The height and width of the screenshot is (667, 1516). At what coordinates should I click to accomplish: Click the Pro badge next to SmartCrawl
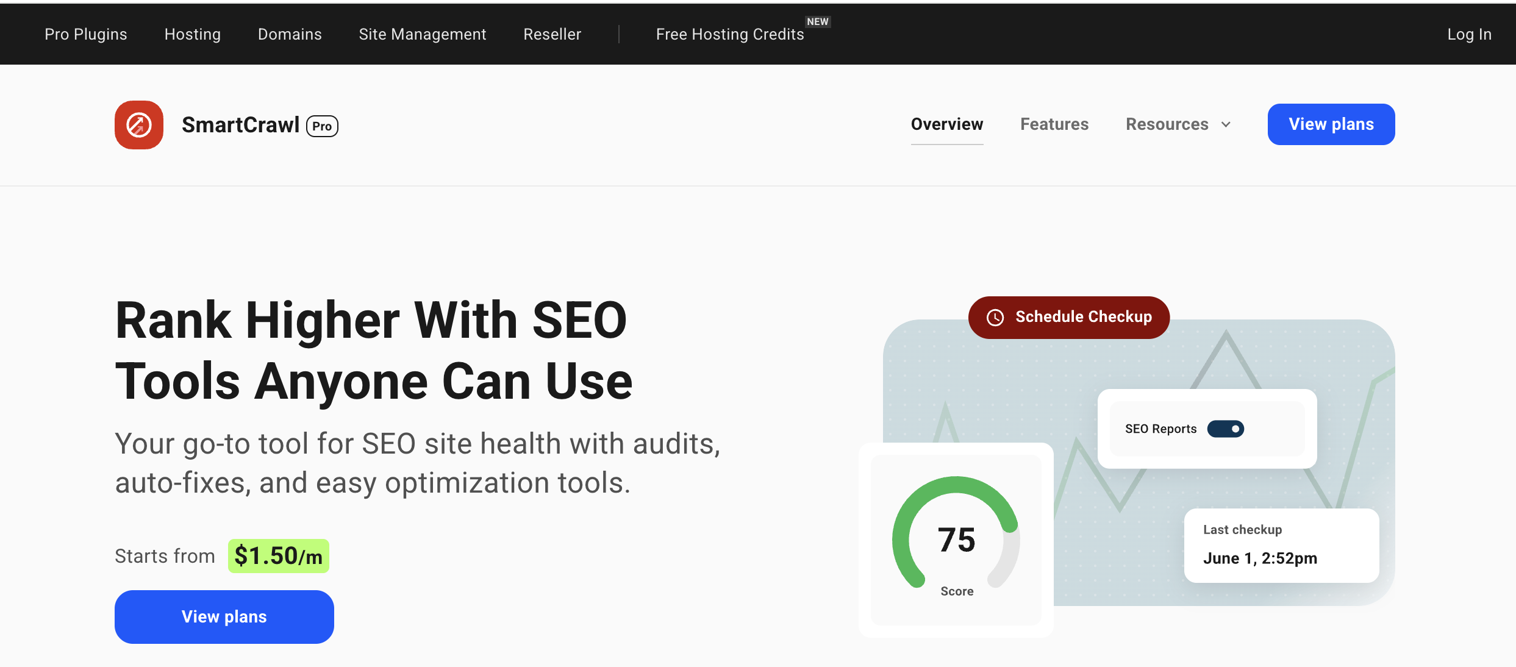(322, 126)
